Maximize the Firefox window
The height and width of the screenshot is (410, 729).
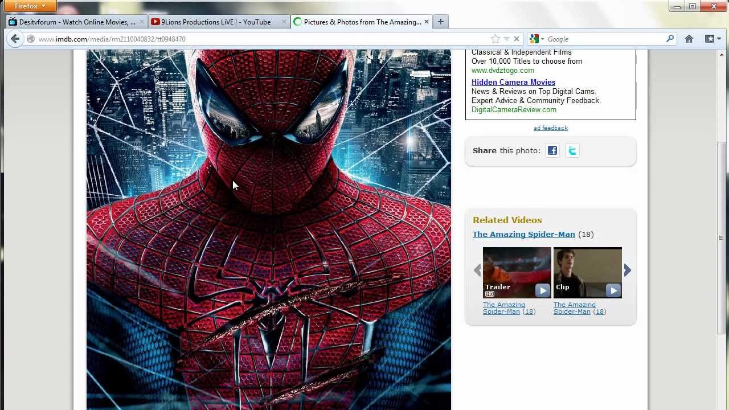point(693,6)
